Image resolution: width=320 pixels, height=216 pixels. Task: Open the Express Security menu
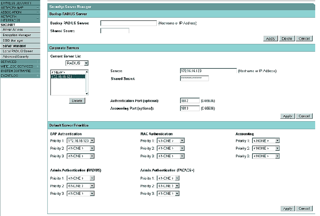click(20, 3)
